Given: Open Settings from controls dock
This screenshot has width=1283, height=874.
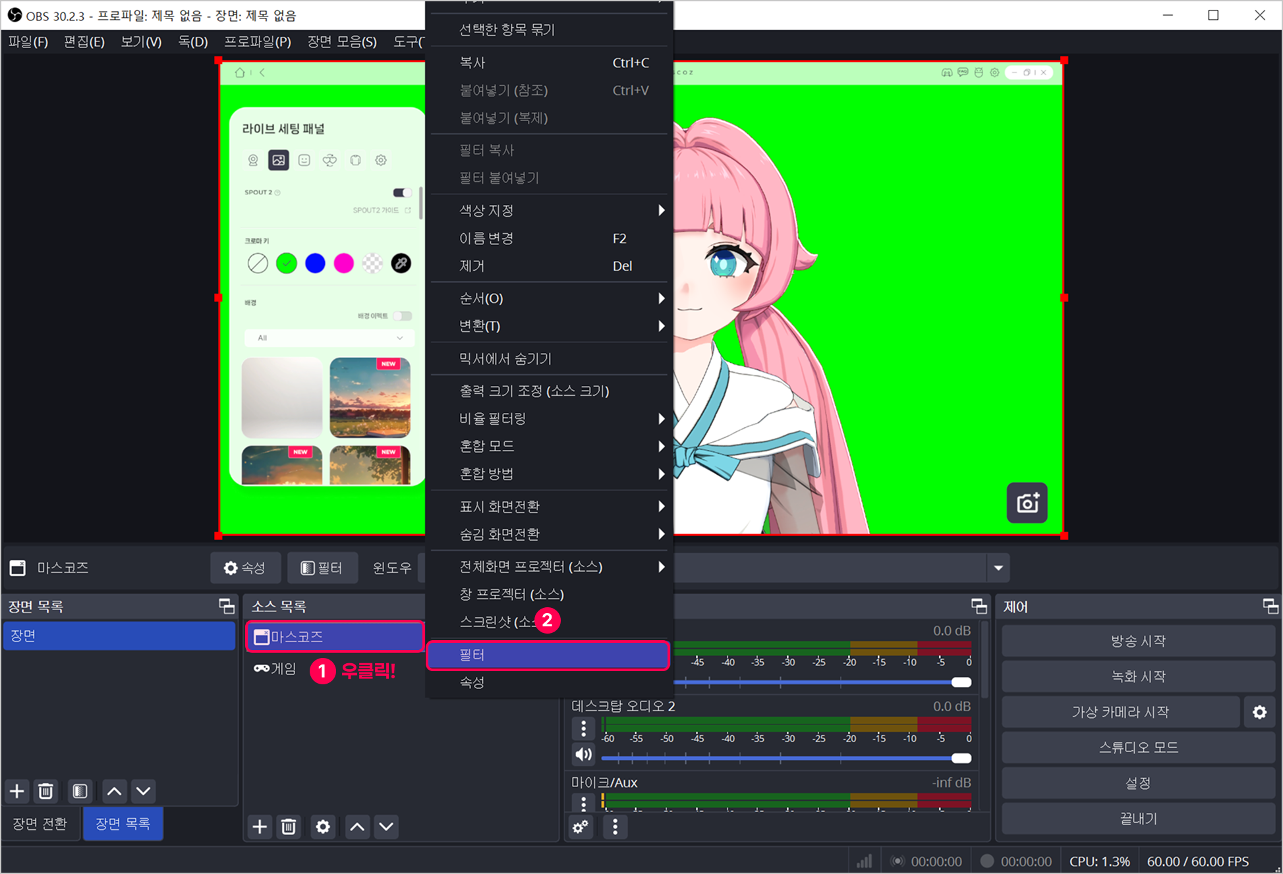Looking at the screenshot, I should pyautogui.click(x=1138, y=783).
